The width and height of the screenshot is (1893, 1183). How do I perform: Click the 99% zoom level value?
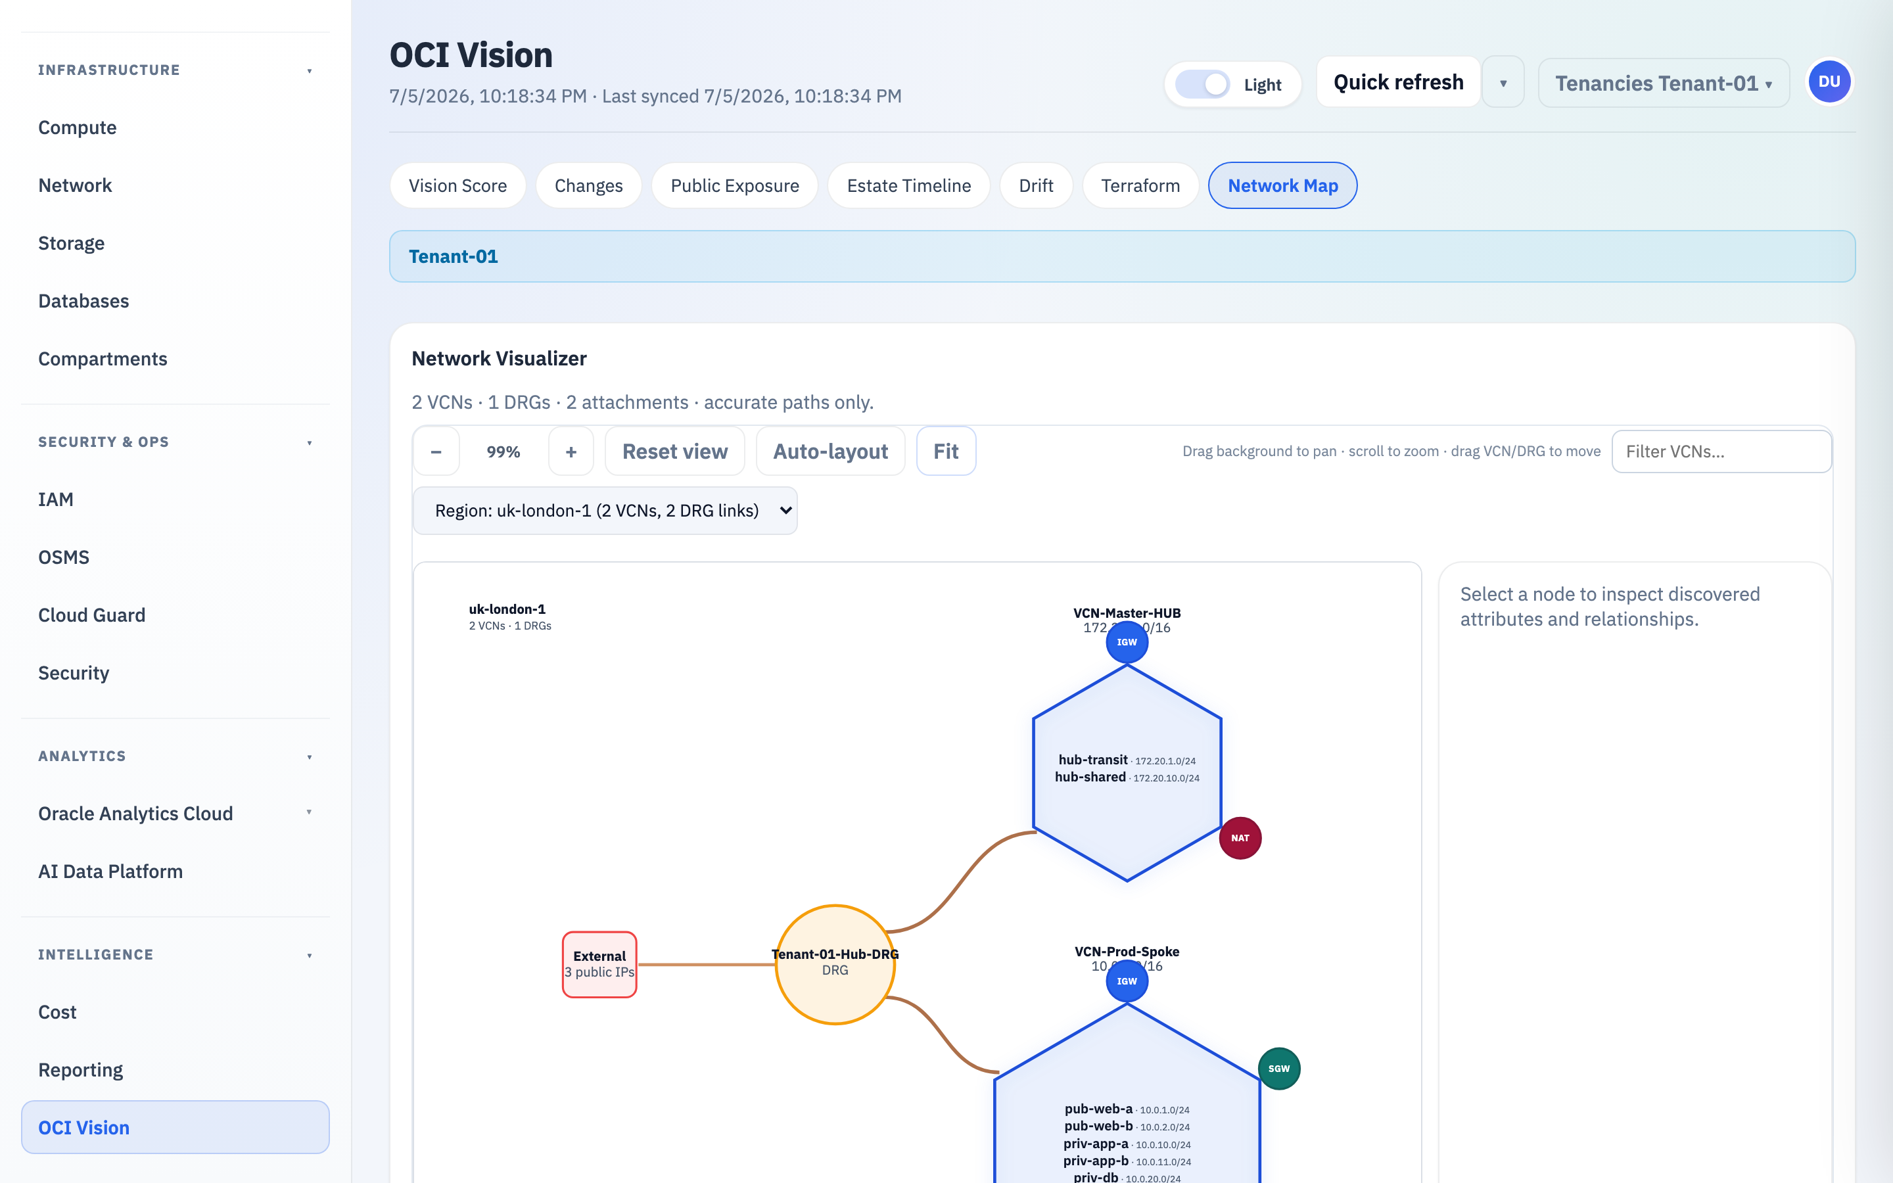coord(503,452)
